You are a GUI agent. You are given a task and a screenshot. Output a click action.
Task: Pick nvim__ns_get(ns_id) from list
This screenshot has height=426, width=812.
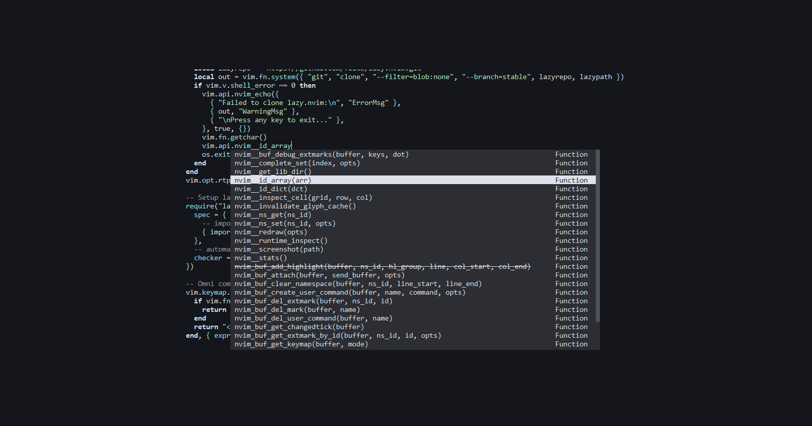click(413, 215)
